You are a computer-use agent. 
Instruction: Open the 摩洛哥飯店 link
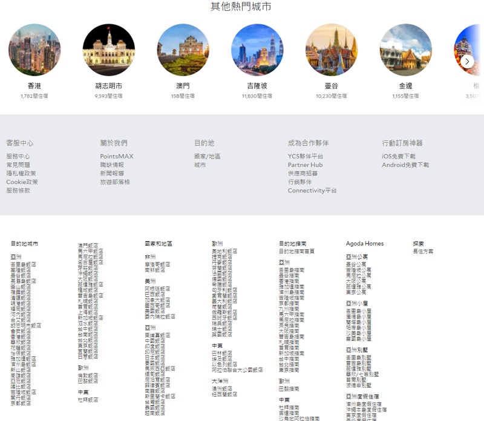click(x=157, y=264)
